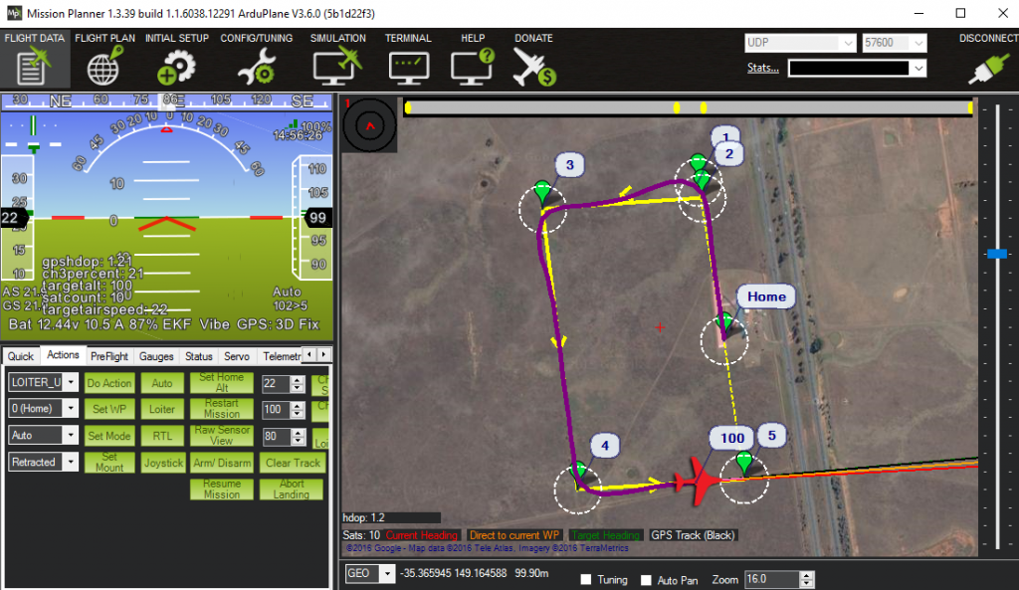Click the Donate plane icon
Screen dimensions: 1019x590
click(x=533, y=68)
